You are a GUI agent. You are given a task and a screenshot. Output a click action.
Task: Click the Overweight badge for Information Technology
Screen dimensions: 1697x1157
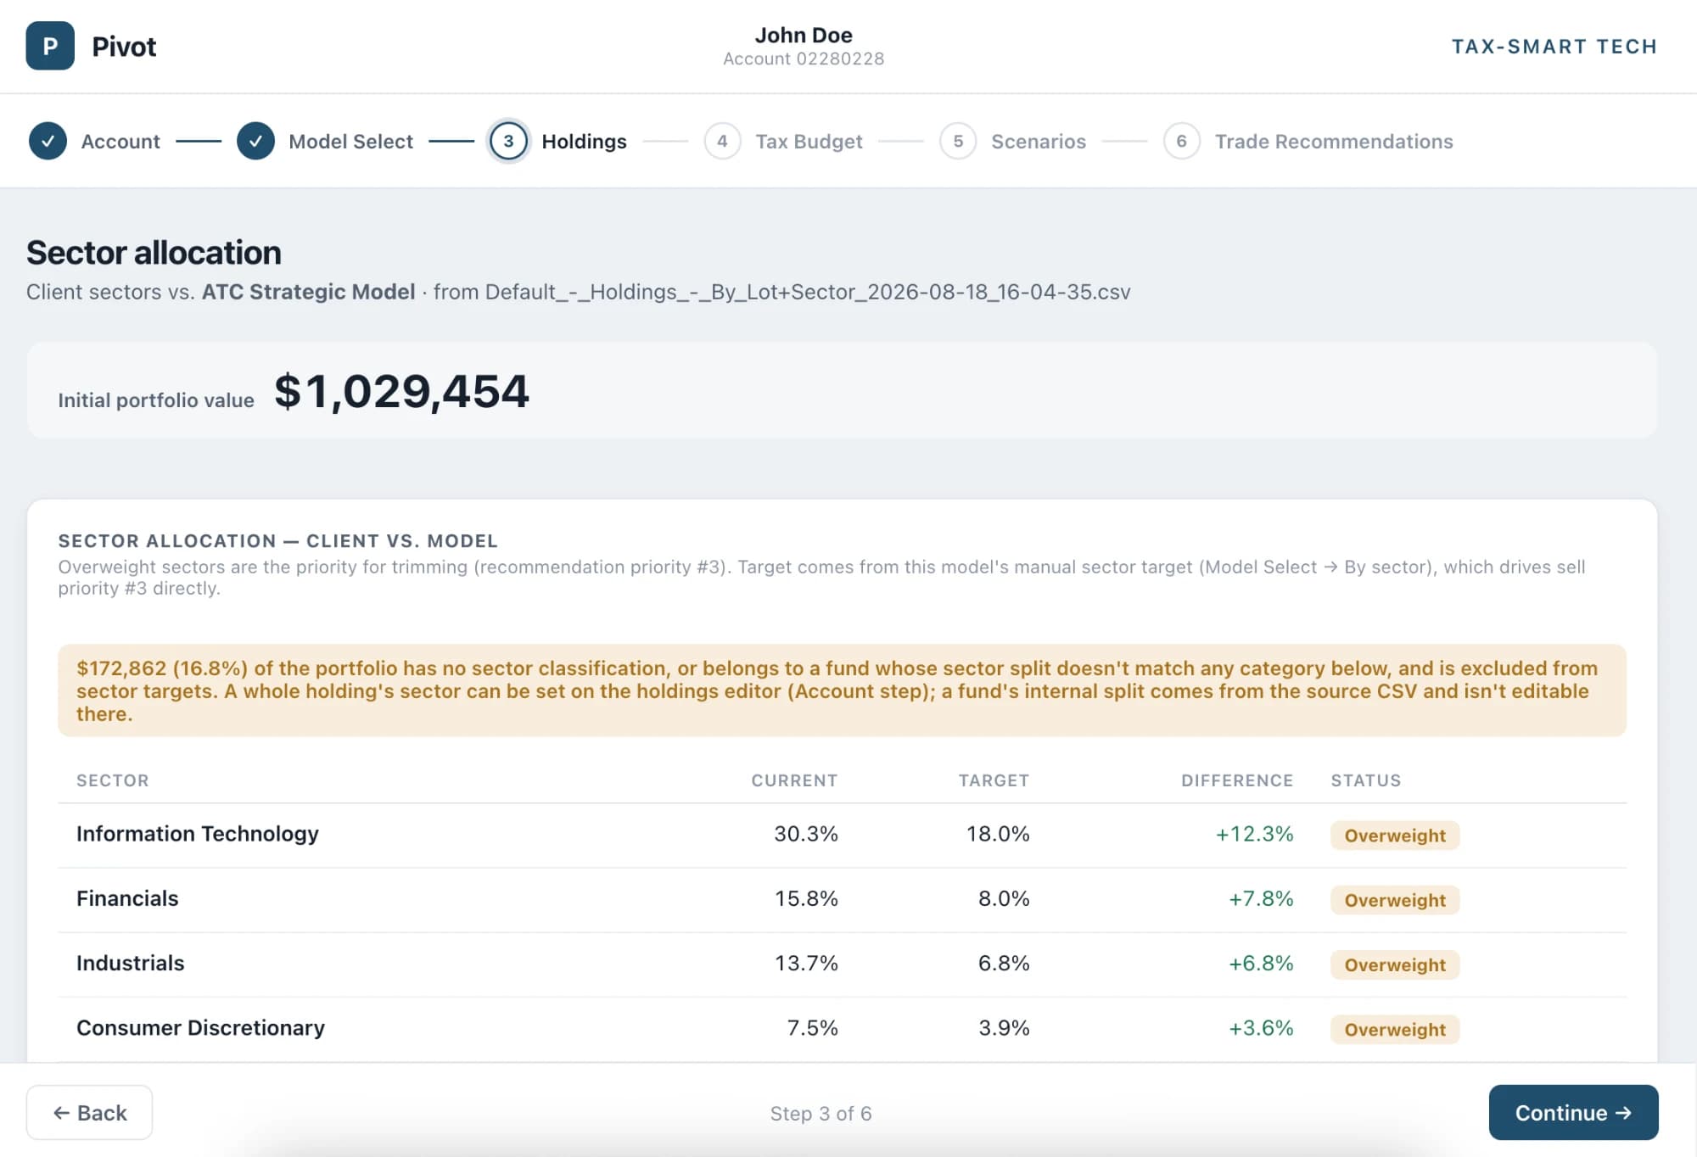tap(1395, 836)
